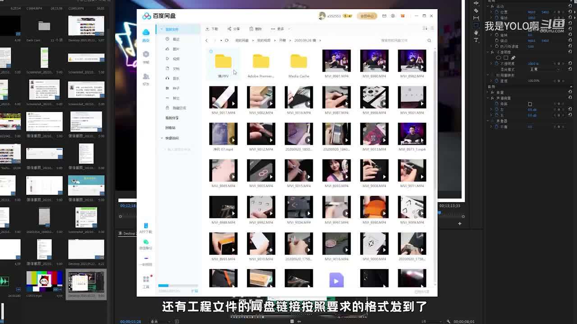
Task: Toggle the 运动 fx effect switch
Action: (493, 6)
